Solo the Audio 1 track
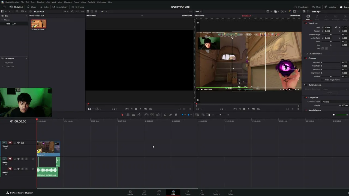The height and width of the screenshot is (196, 349). (23, 159)
